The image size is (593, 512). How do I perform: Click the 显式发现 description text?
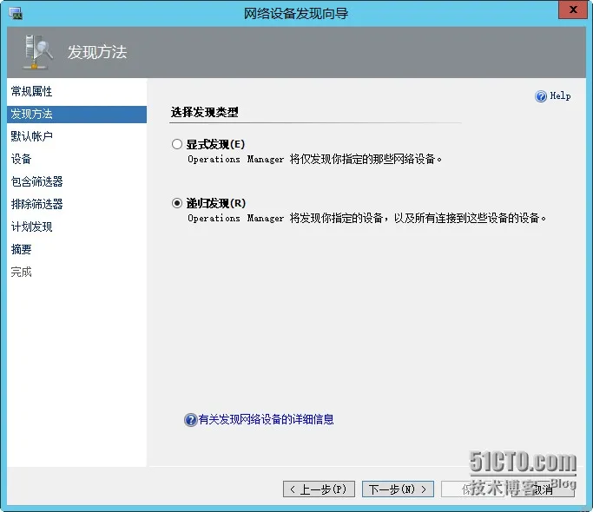point(314,159)
